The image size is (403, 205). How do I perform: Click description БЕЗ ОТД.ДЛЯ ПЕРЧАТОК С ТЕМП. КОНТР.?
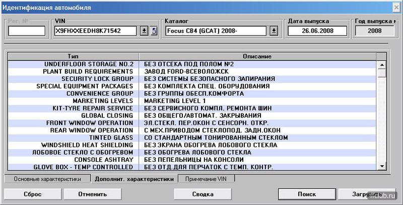pyautogui.click(x=208, y=167)
